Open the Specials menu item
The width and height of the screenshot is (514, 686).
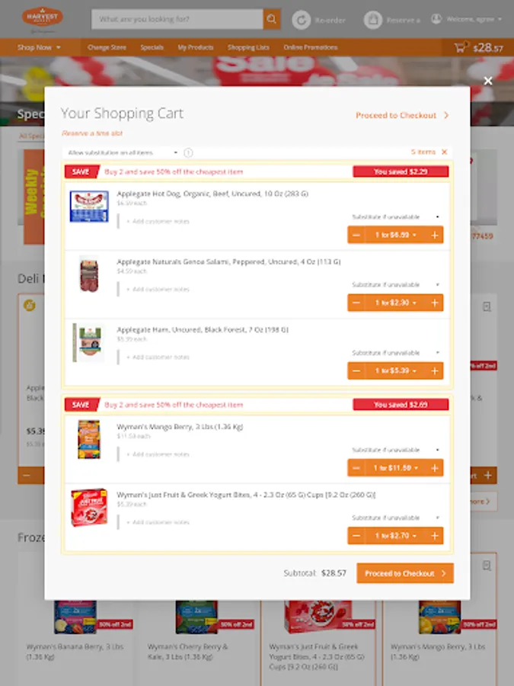(152, 47)
